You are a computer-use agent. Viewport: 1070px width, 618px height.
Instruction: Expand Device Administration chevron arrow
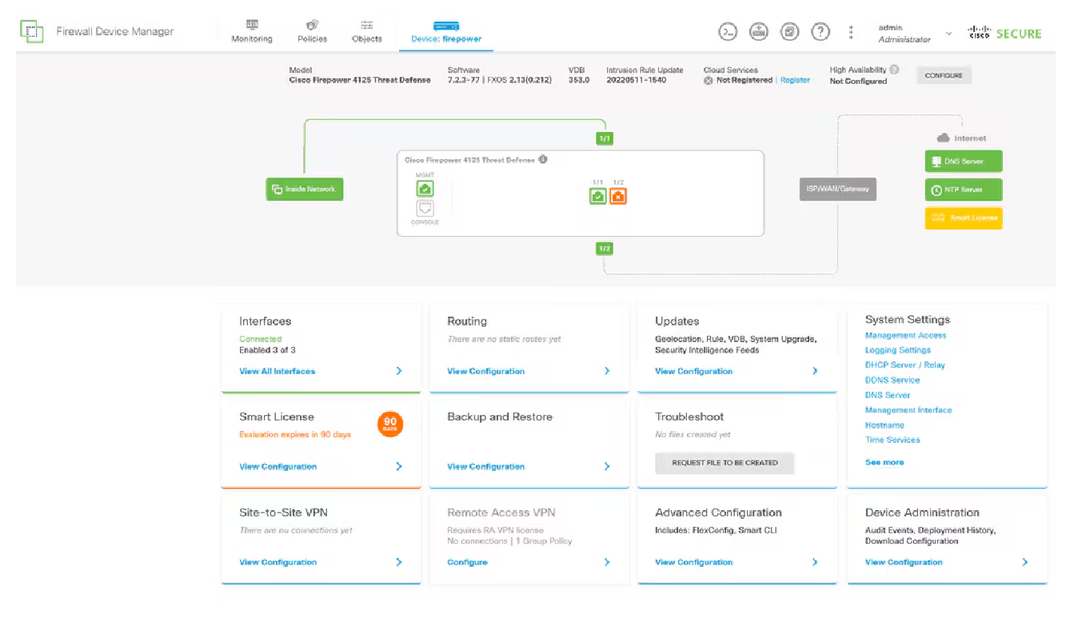click(1024, 562)
